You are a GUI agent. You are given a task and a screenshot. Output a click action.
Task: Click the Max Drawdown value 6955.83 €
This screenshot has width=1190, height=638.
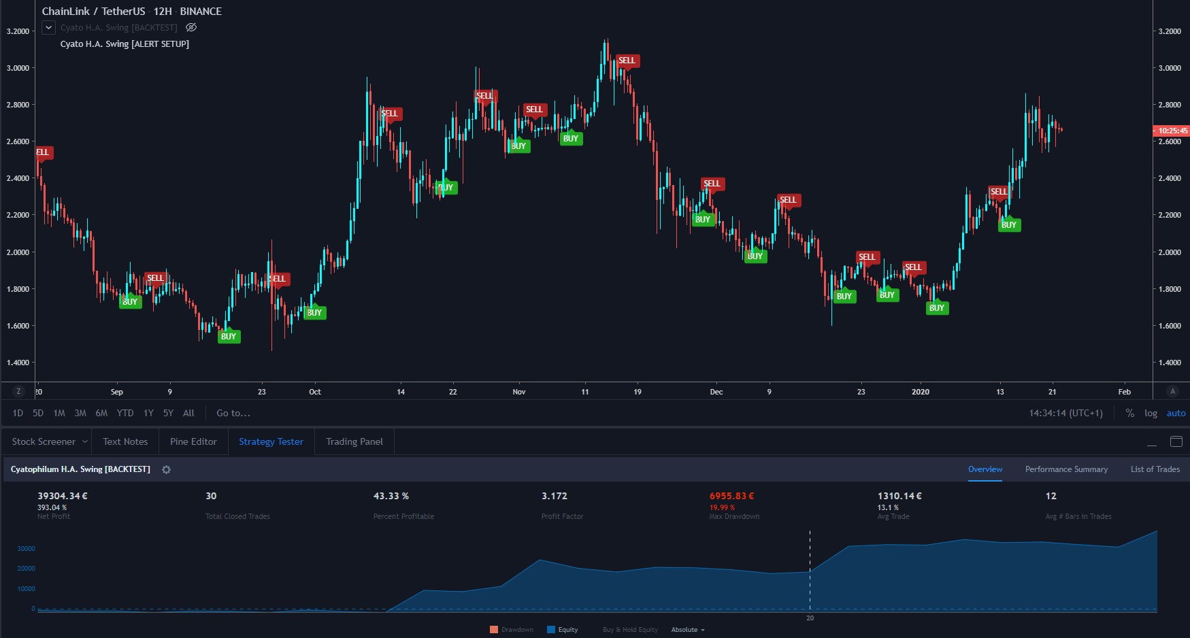732,496
